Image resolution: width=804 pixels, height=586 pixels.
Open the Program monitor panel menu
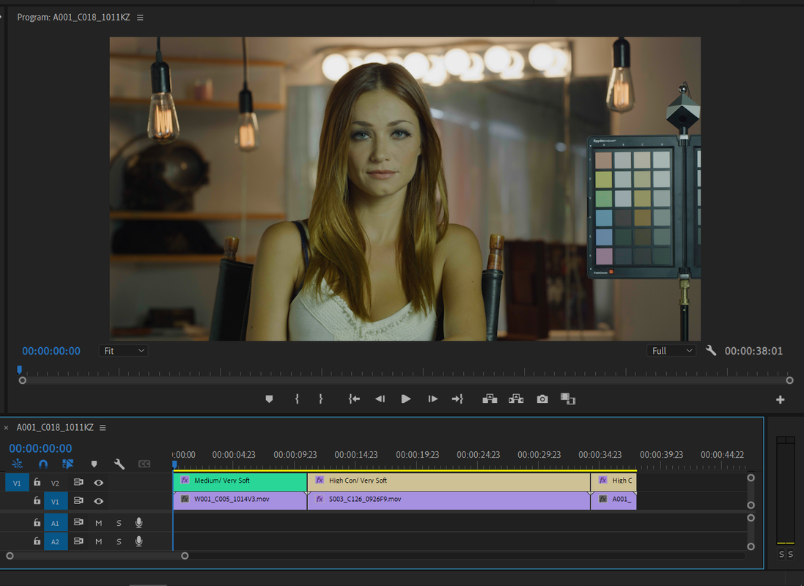click(x=140, y=18)
